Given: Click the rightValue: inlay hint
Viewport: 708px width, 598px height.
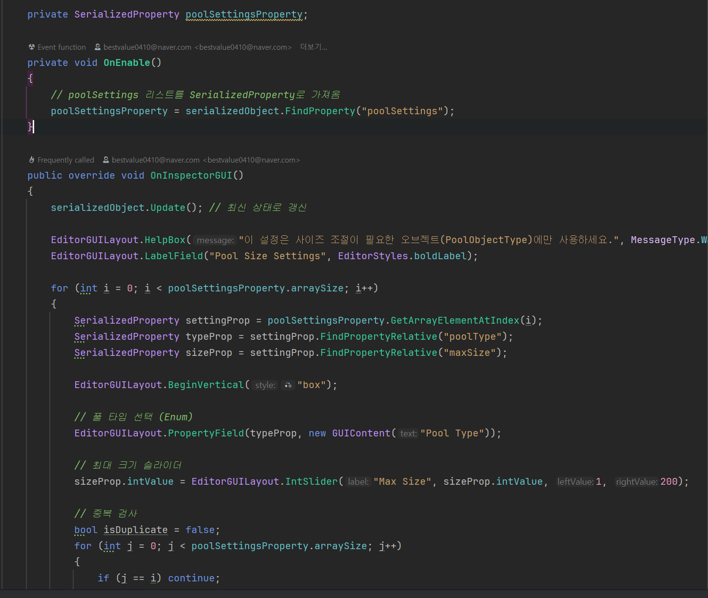Looking at the screenshot, I should click(637, 482).
